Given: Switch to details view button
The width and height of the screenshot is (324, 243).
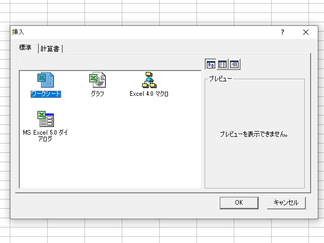Looking at the screenshot, I should point(234,64).
